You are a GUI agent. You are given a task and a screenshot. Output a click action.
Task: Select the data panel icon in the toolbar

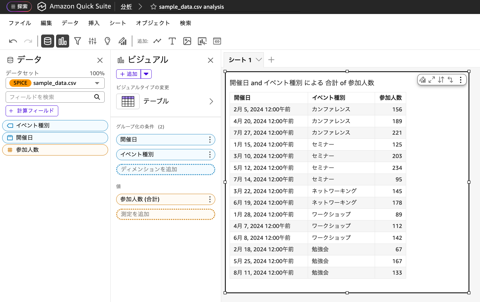(47, 41)
